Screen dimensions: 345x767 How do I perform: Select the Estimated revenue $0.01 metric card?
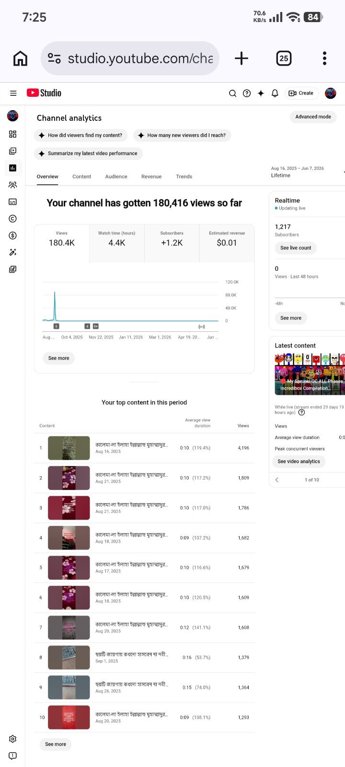coord(227,243)
